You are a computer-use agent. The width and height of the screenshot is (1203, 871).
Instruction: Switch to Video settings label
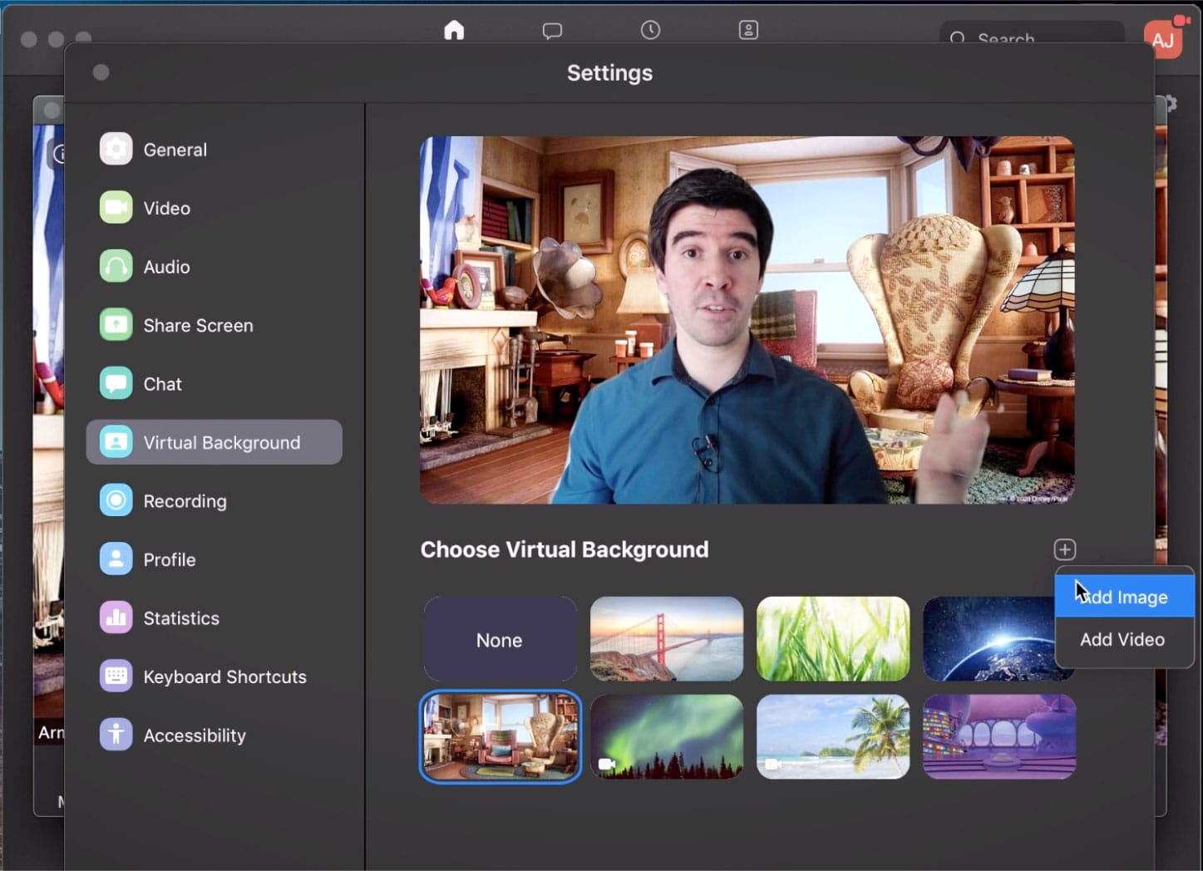coord(166,208)
